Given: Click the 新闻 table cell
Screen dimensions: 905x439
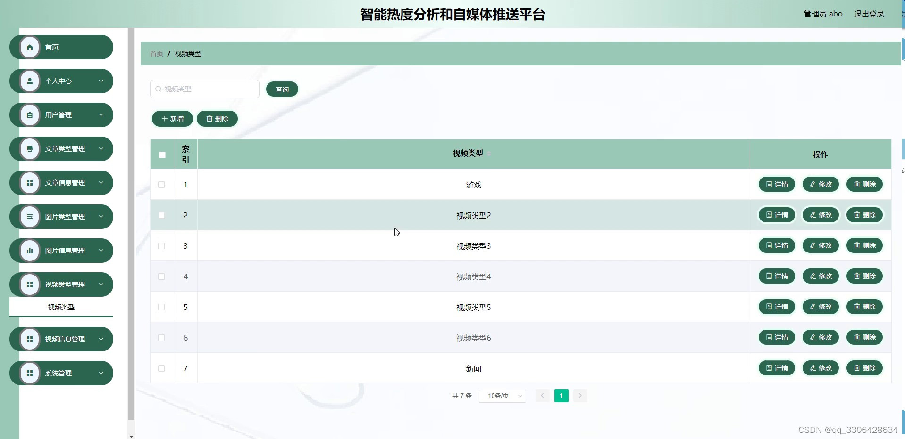Looking at the screenshot, I should click(x=474, y=368).
